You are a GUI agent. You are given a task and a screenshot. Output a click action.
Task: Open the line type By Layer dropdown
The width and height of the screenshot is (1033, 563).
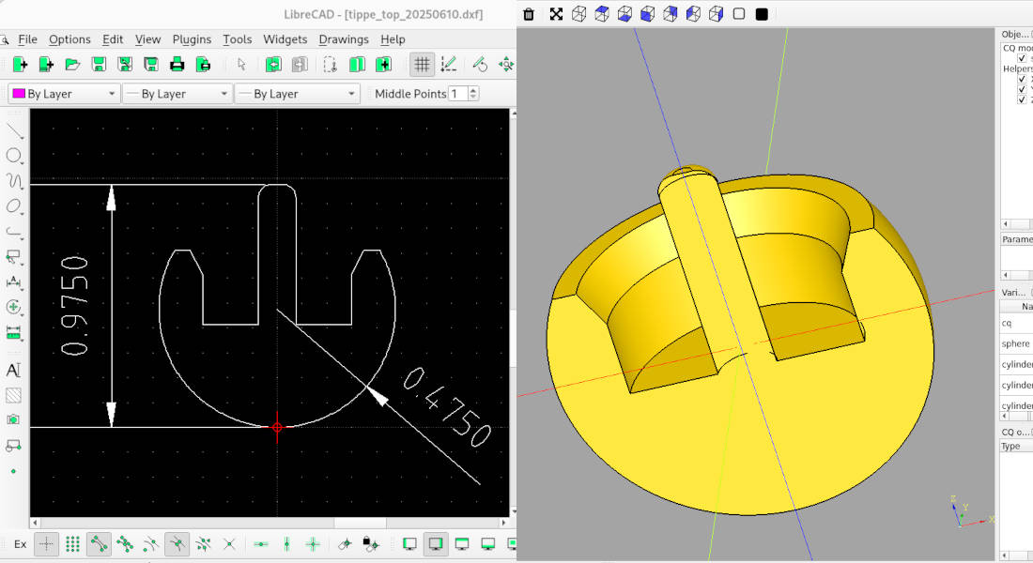coord(298,94)
